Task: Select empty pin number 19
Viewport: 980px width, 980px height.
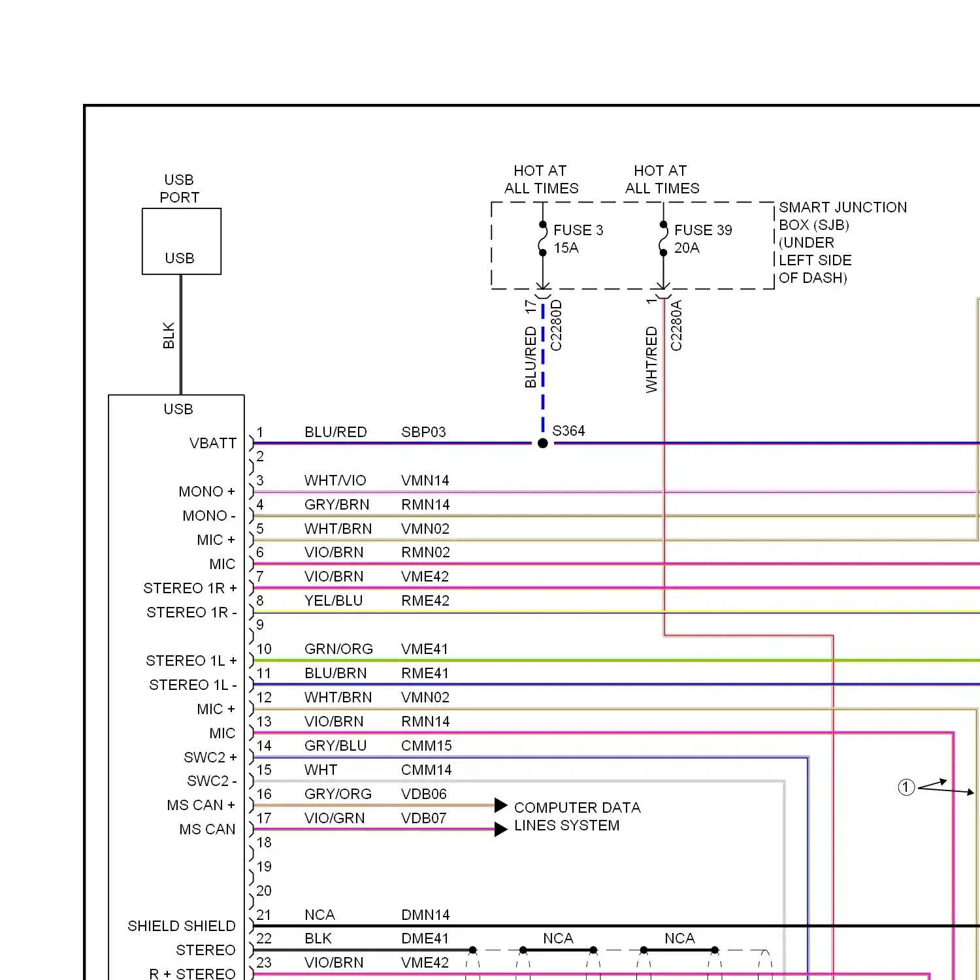Action: (x=264, y=867)
